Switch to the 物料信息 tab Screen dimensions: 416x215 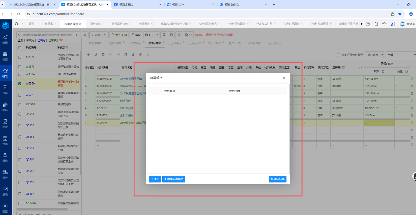95,24
